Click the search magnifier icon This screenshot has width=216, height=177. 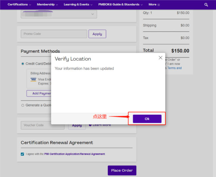[206, 5]
